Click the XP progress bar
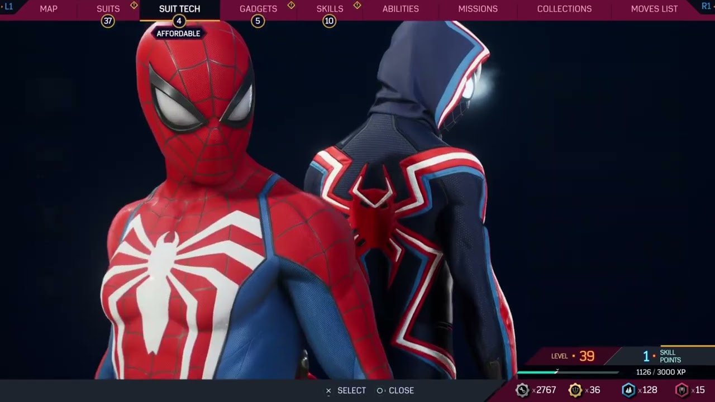The height and width of the screenshot is (402, 715). [x=568, y=372]
